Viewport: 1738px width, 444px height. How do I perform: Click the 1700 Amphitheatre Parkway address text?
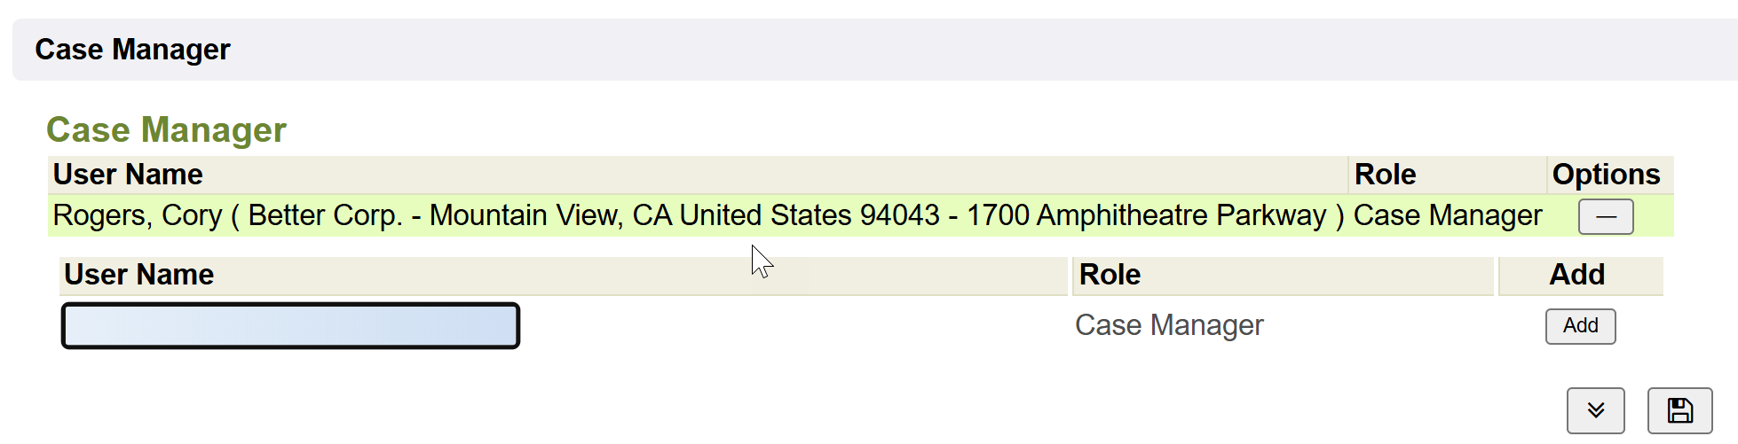(x=1146, y=215)
